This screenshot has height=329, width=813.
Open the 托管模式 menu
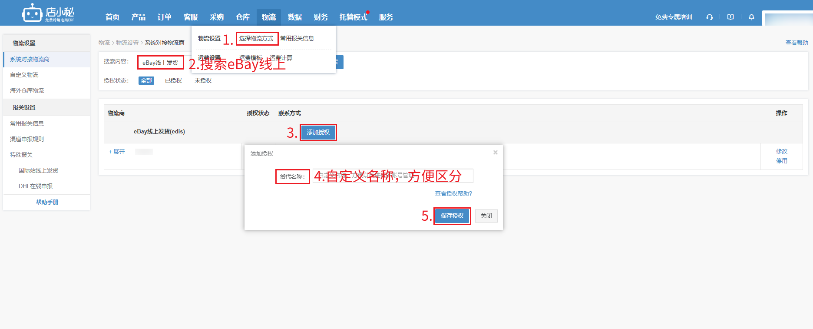354,17
